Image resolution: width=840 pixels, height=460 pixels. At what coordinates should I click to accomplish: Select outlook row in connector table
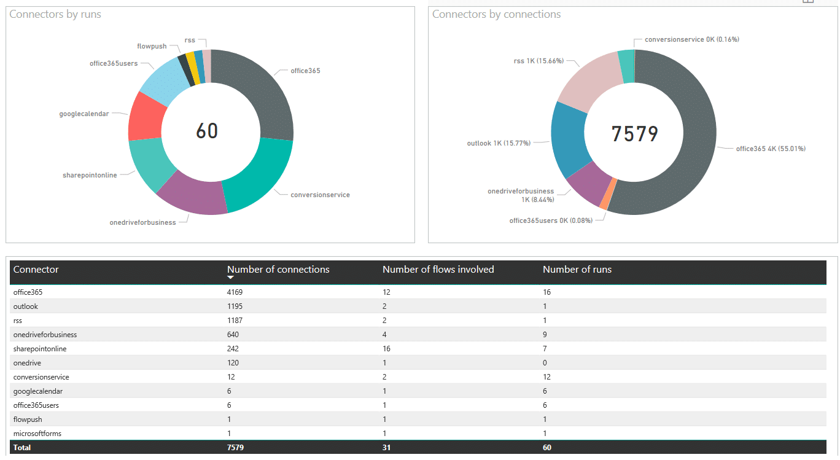point(418,306)
